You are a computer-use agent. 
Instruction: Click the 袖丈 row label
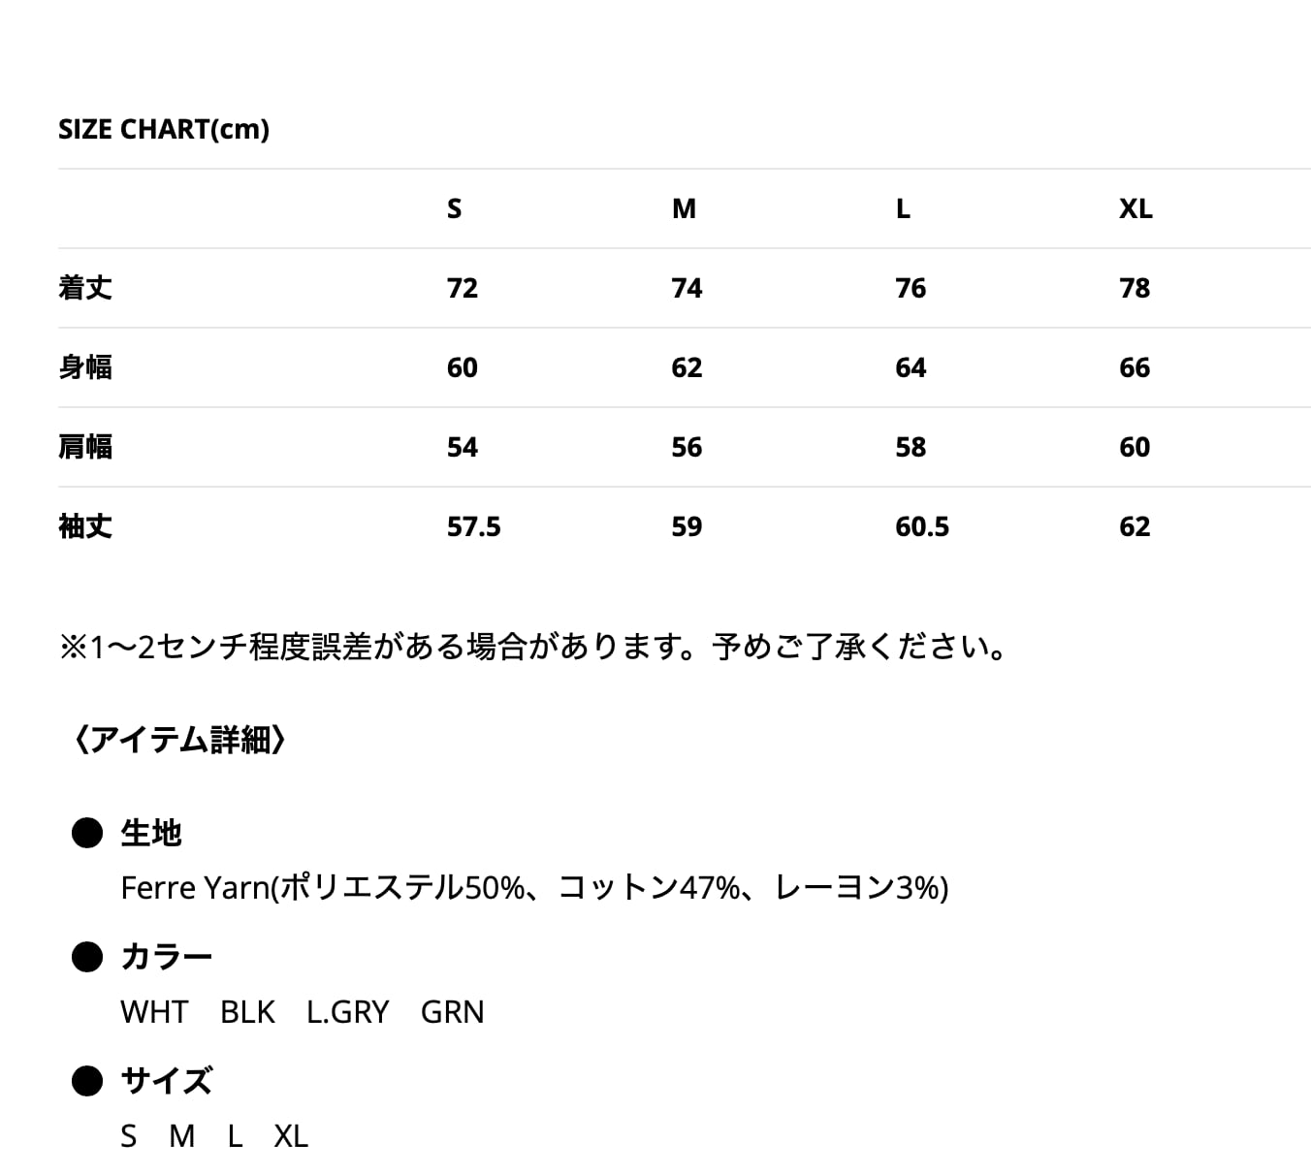85,526
